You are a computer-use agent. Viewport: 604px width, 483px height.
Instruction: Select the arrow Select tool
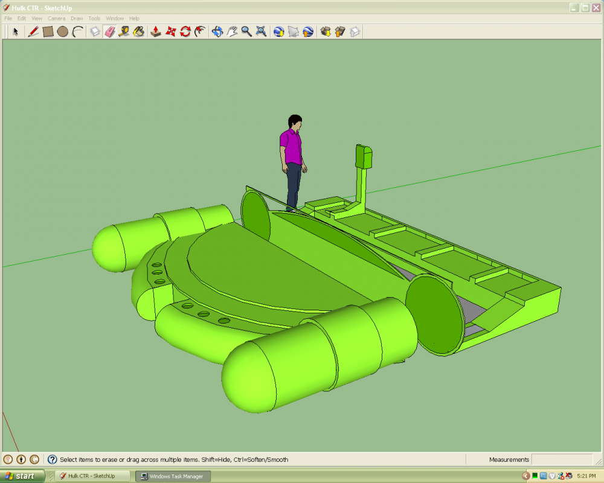(16, 31)
